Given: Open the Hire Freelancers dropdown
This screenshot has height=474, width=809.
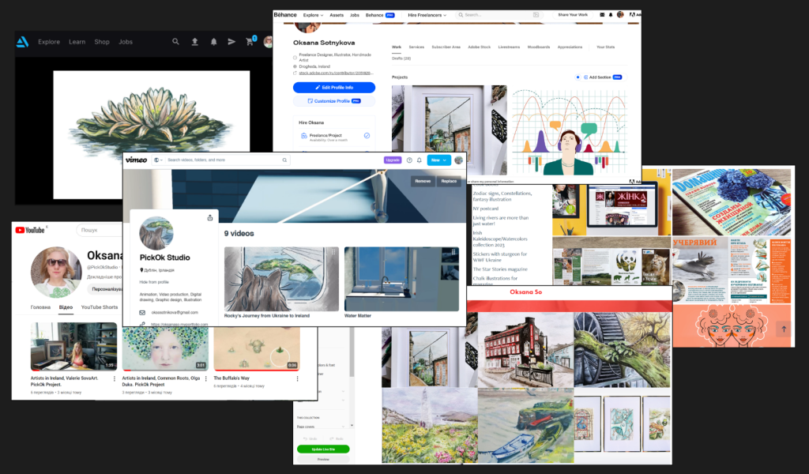Looking at the screenshot, I should pos(427,14).
